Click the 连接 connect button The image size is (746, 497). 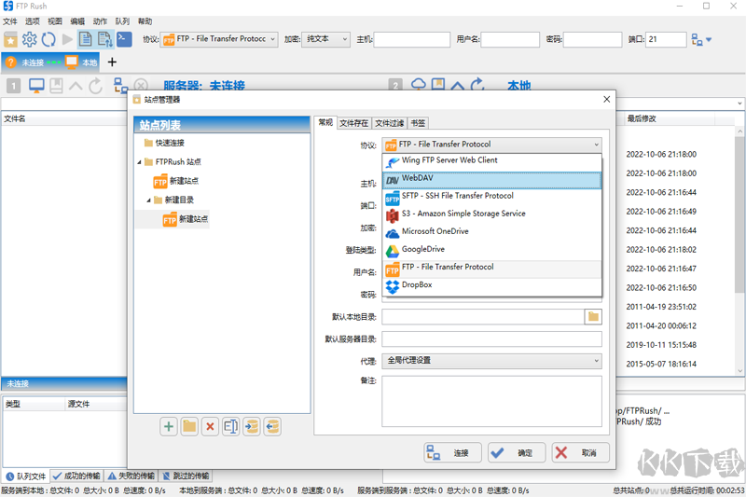(452, 453)
